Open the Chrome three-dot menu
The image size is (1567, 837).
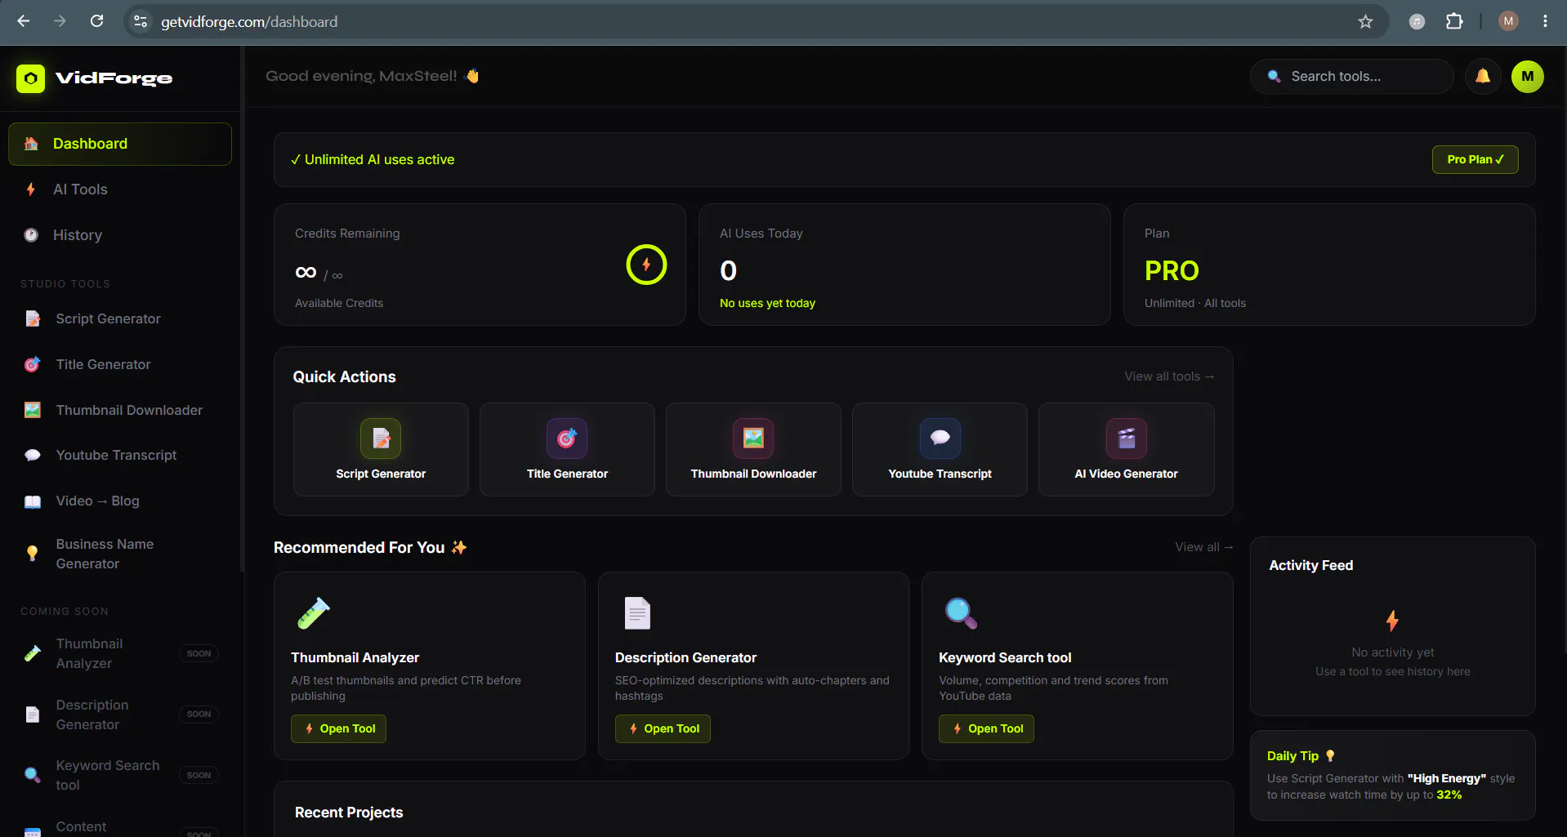click(x=1545, y=21)
